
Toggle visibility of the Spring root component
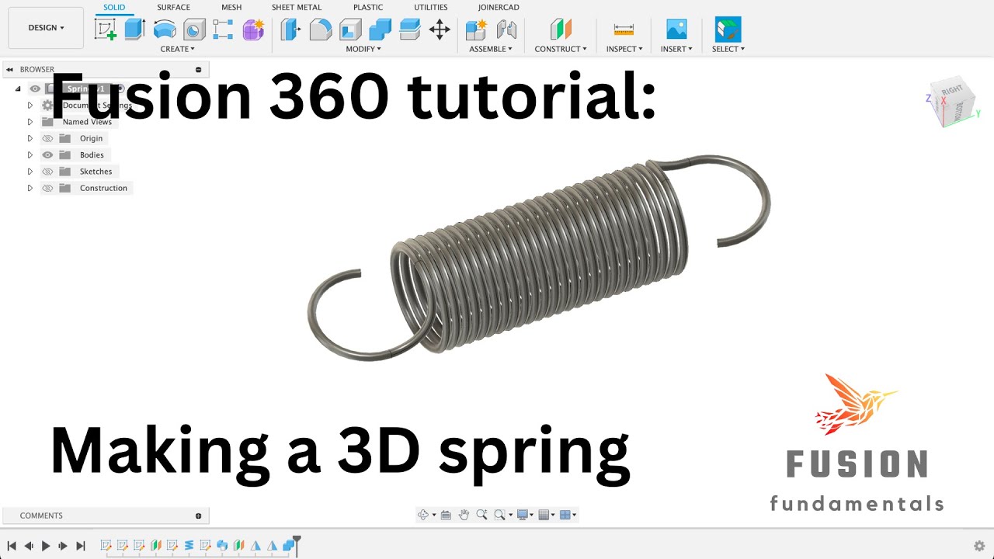pyautogui.click(x=35, y=89)
